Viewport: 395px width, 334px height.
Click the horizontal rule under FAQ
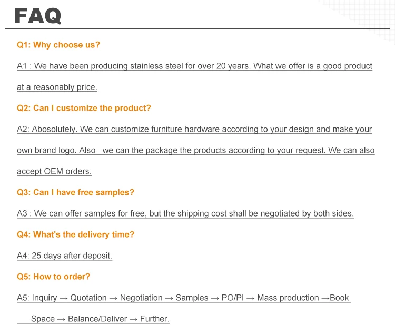click(x=197, y=28)
